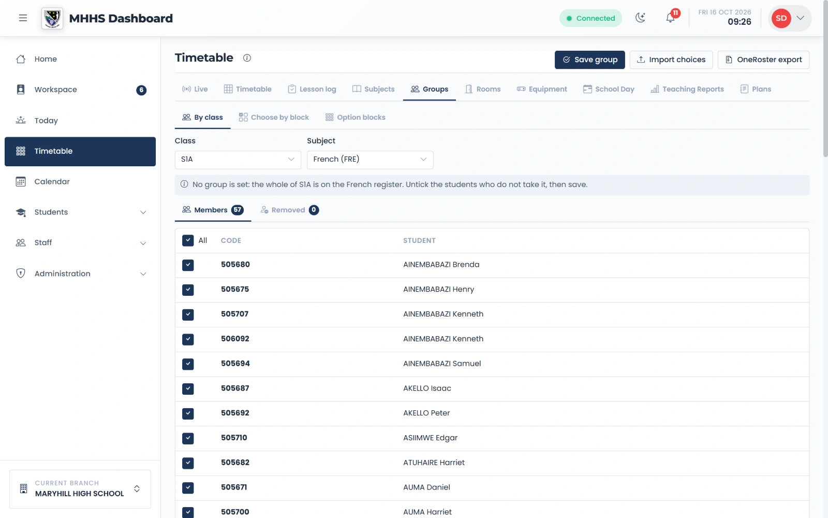This screenshot has width=828, height=518.
Task: Open the current branch switcher
Action: click(x=80, y=489)
